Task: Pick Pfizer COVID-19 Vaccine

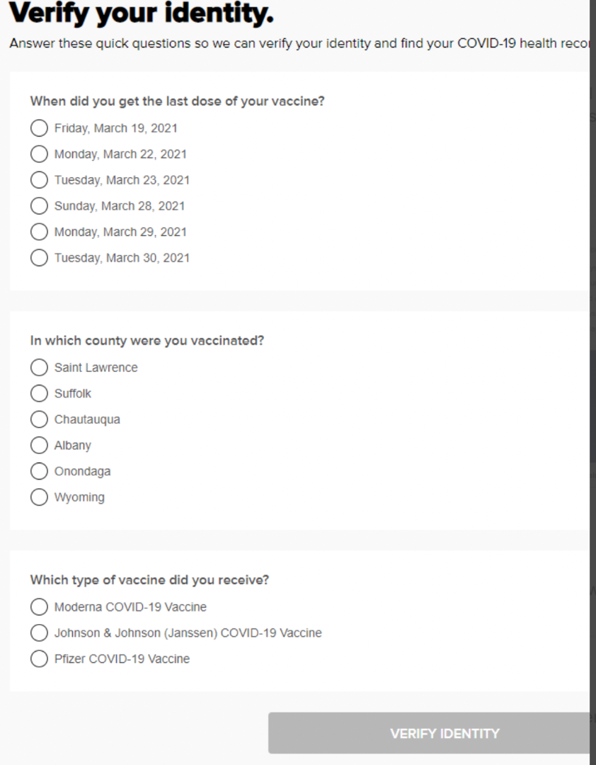Action: point(40,659)
